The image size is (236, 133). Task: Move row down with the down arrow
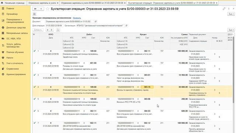(52, 30)
